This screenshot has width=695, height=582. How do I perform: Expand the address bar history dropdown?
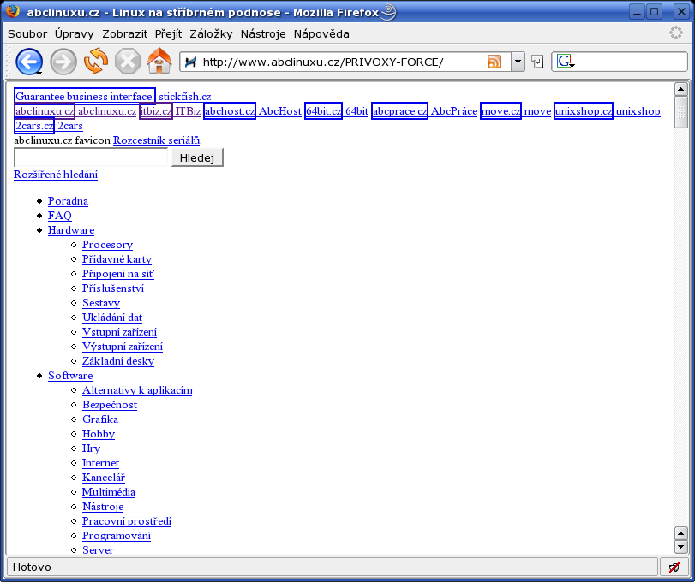pos(518,62)
